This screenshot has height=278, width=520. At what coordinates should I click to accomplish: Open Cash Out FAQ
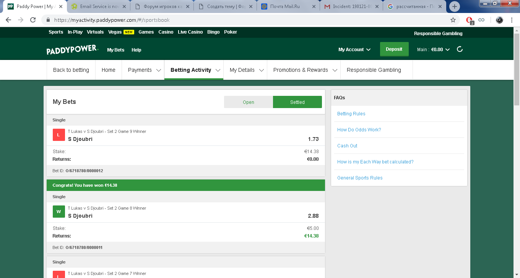click(x=347, y=146)
